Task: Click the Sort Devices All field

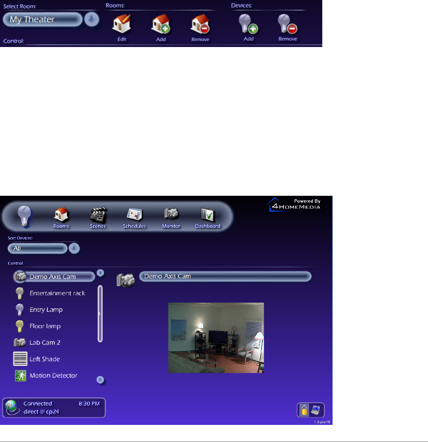Action: pos(38,248)
